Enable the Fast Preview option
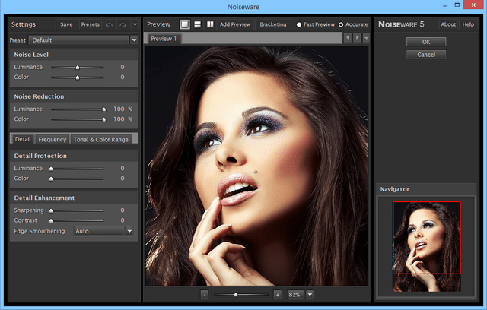The height and width of the screenshot is (310, 487). point(298,24)
